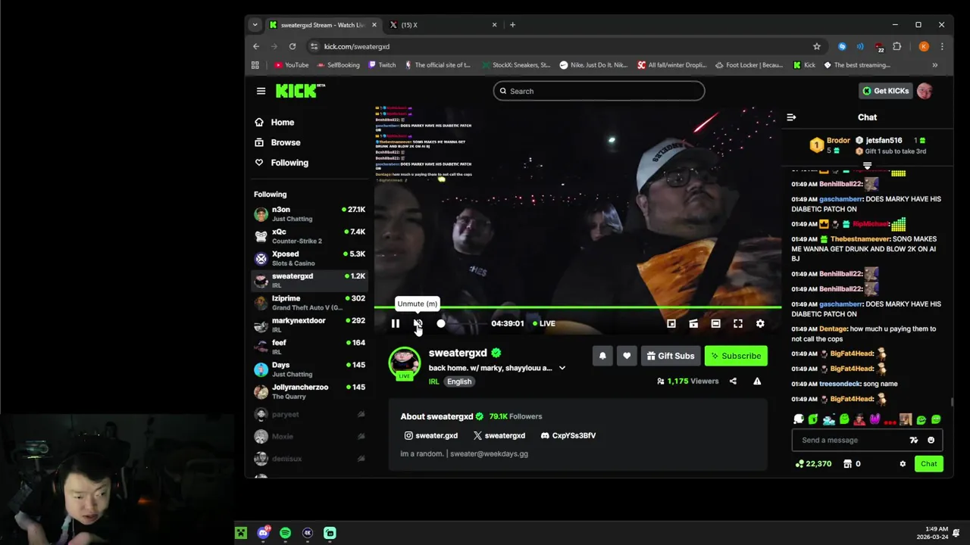The width and height of the screenshot is (970, 545).
Task: Toggle theater mode in player
Action: coord(715,323)
